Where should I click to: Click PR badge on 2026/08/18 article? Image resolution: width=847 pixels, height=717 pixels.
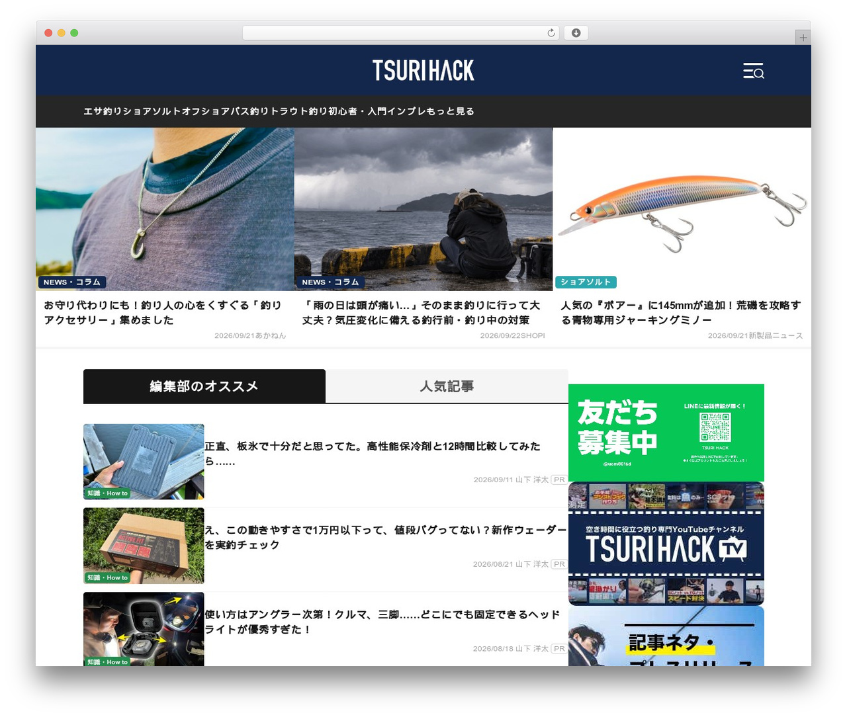pyautogui.click(x=559, y=648)
